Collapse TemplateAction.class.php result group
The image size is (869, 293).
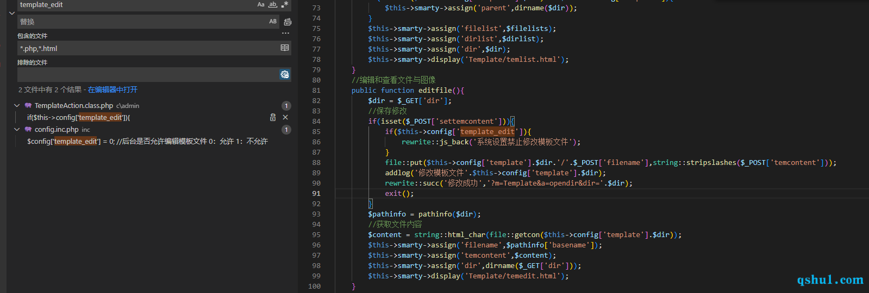pos(17,106)
